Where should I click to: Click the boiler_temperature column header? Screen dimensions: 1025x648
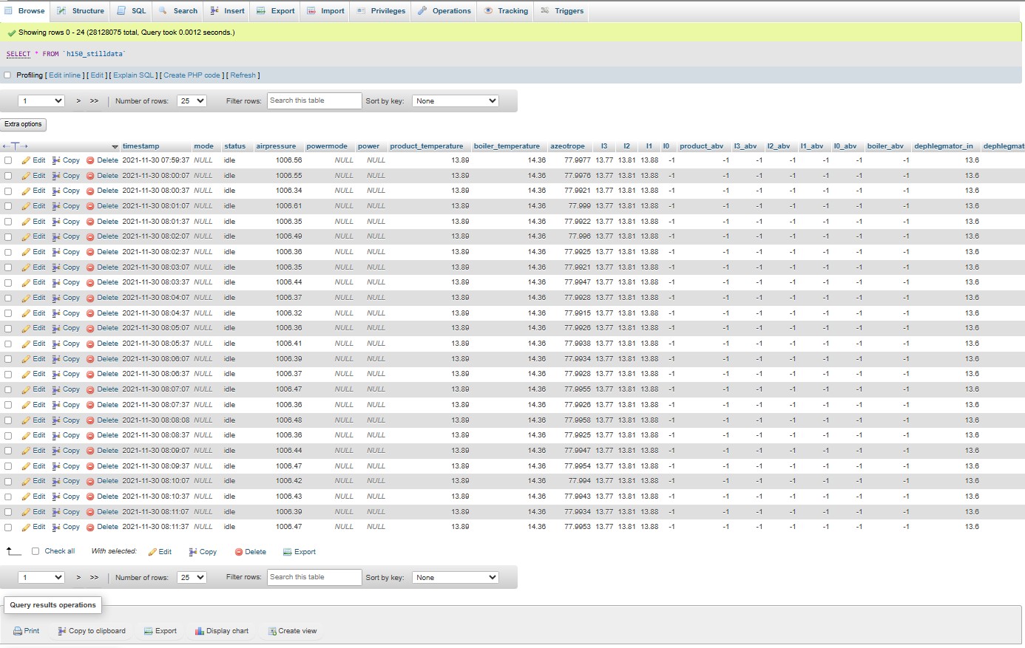coord(507,146)
